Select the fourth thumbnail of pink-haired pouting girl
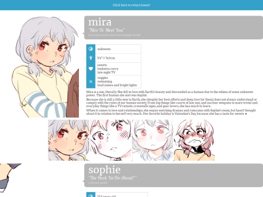This screenshot has height=197, width=263. (x=194, y=140)
